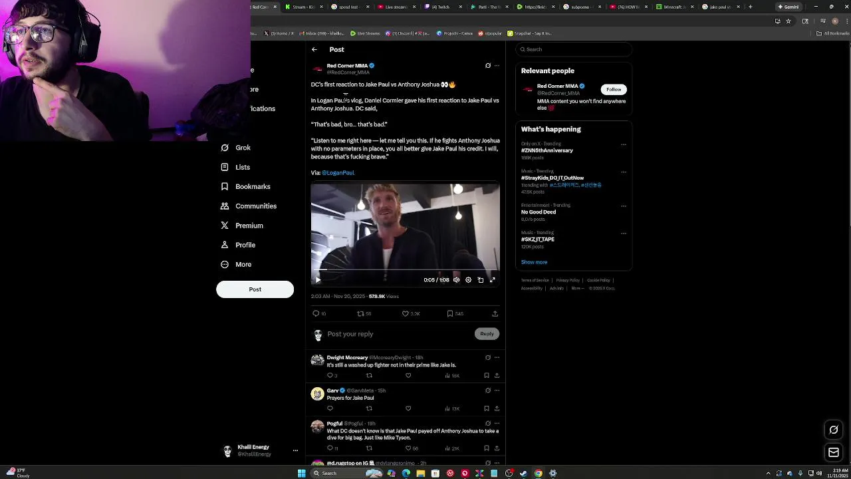Open Grok from the sidebar
The width and height of the screenshot is (851, 479).
point(235,148)
